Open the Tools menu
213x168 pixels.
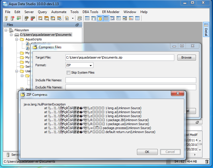pyautogui.click(x=74, y=12)
